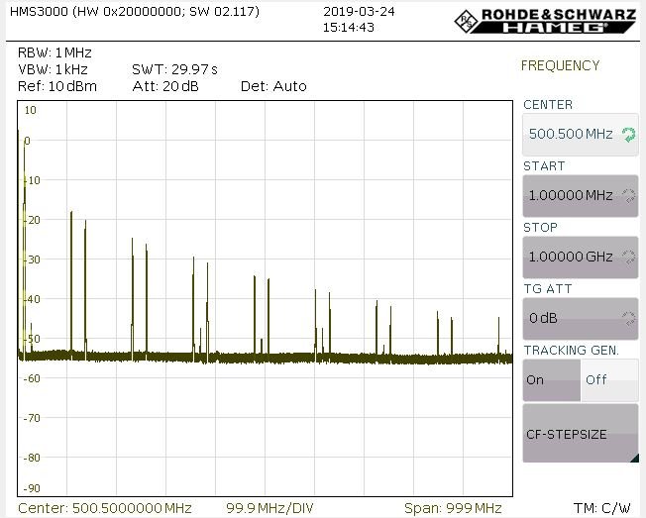Click the HMS3000 hardware/software version header

(x=135, y=11)
